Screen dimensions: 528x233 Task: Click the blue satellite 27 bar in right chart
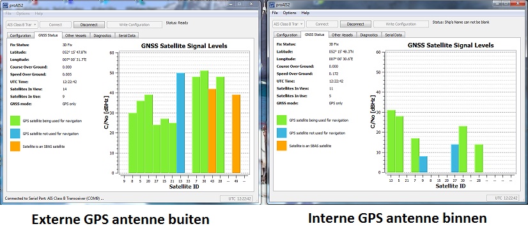click(x=455, y=159)
